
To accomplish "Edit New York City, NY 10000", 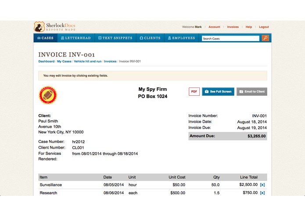I will (61, 132).
